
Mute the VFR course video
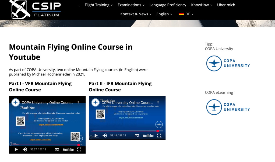[25, 149]
